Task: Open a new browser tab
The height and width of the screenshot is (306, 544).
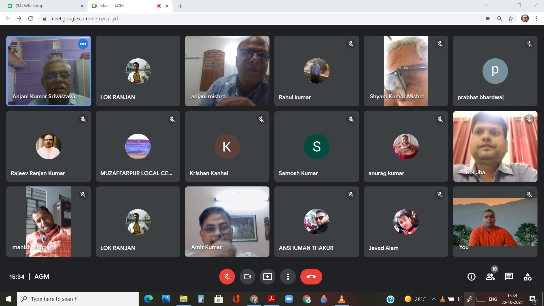Action: pos(180,6)
